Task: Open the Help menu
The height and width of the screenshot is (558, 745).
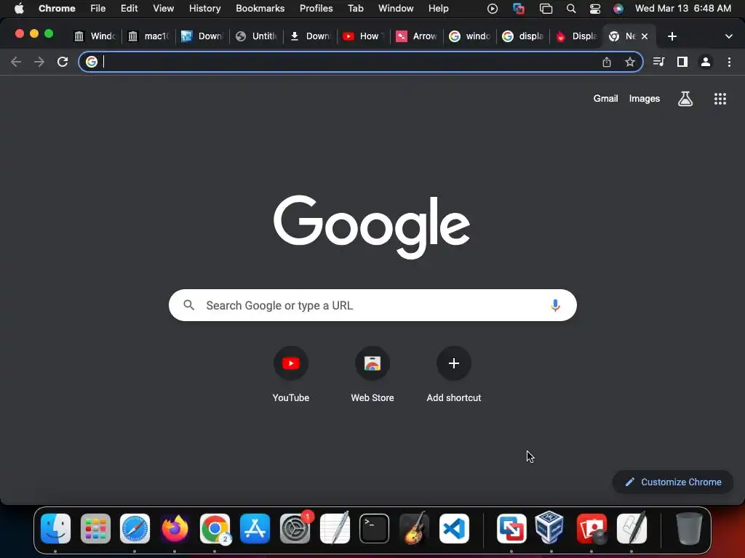Action: click(x=438, y=9)
